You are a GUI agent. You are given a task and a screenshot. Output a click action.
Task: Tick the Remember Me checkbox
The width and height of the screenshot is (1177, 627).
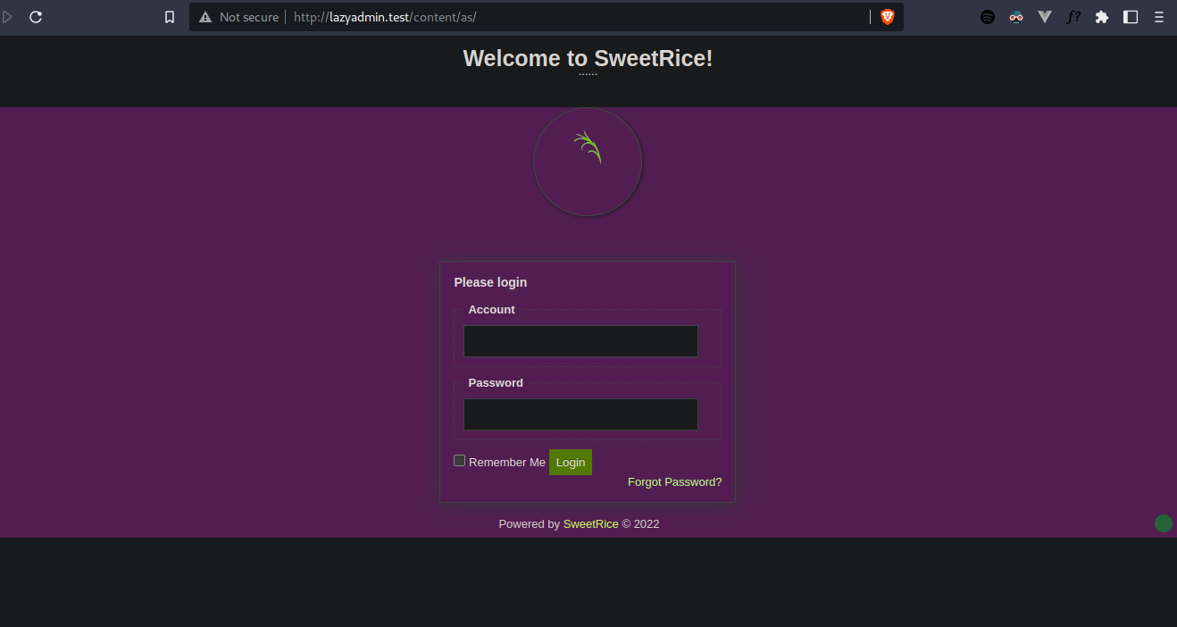(x=460, y=461)
